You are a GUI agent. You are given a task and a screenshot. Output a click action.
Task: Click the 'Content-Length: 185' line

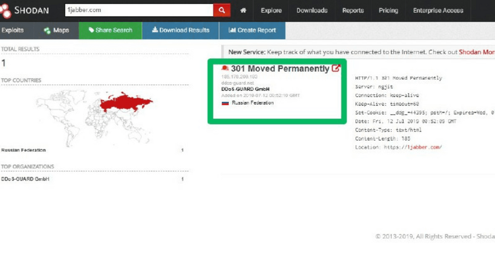[383, 138]
